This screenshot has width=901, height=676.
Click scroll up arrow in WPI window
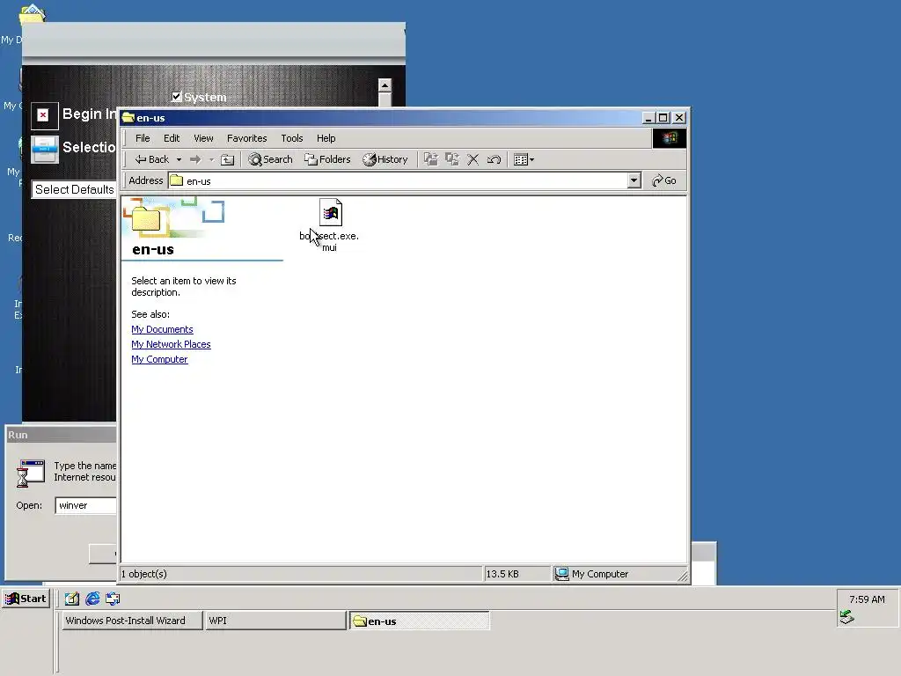(385, 85)
